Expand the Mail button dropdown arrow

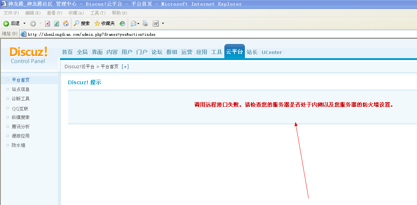[138, 23]
